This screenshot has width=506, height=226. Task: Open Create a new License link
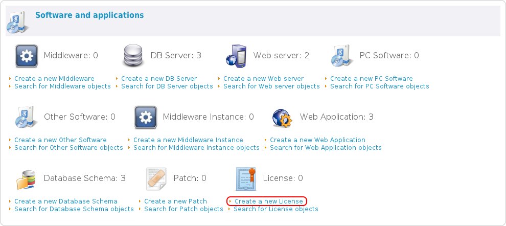pyautogui.click(x=268, y=201)
